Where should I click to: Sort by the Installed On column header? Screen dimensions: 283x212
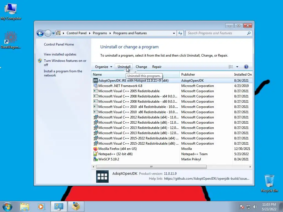coord(243,75)
